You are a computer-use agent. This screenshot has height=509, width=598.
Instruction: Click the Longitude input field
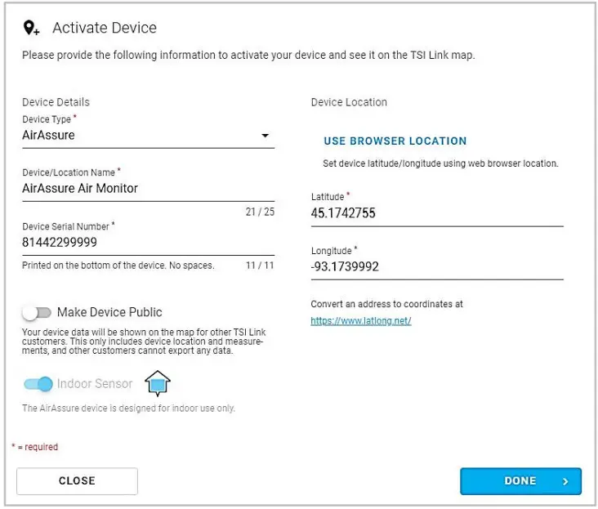tap(436, 267)
